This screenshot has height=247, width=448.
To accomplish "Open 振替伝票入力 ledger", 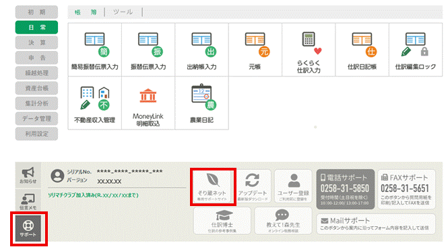I will (148, 50).
